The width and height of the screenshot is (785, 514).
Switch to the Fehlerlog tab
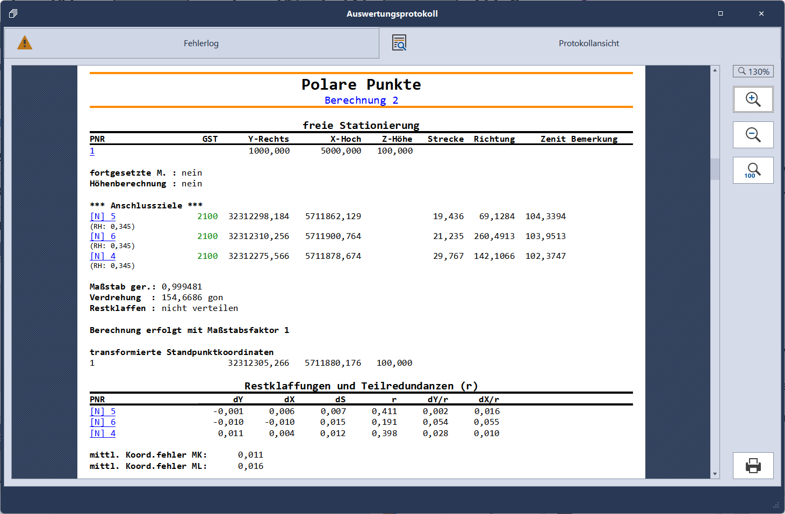coord(201,44)
